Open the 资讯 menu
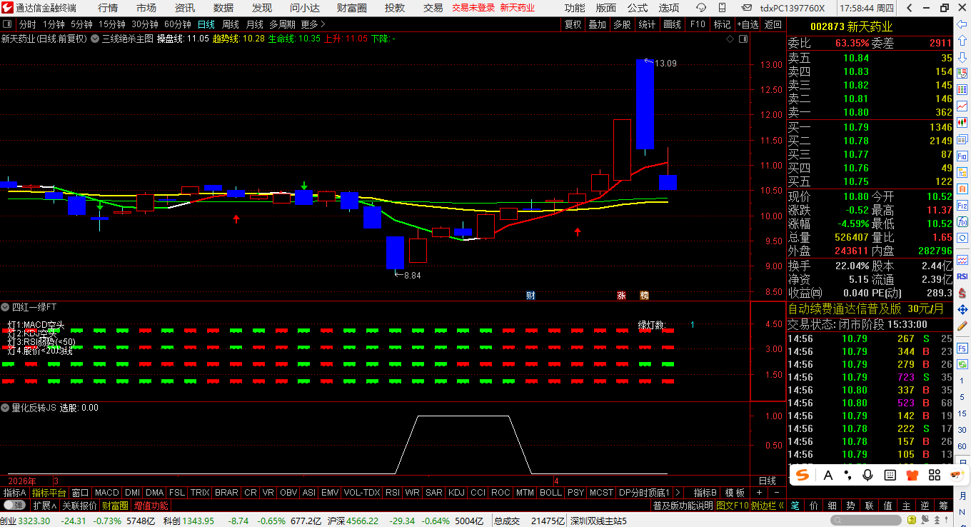Image resolution: width=971 pixels, height=527 pixels. [185, 8]
